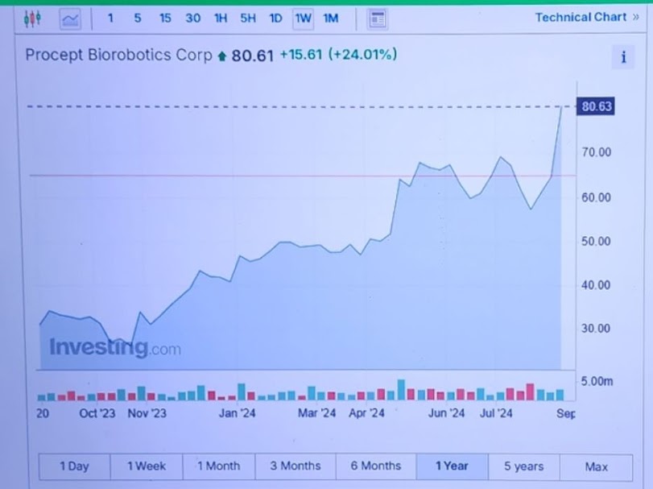Click the 30.00 axis label
The image size is (653, 489).
click(x=596, y=329)
